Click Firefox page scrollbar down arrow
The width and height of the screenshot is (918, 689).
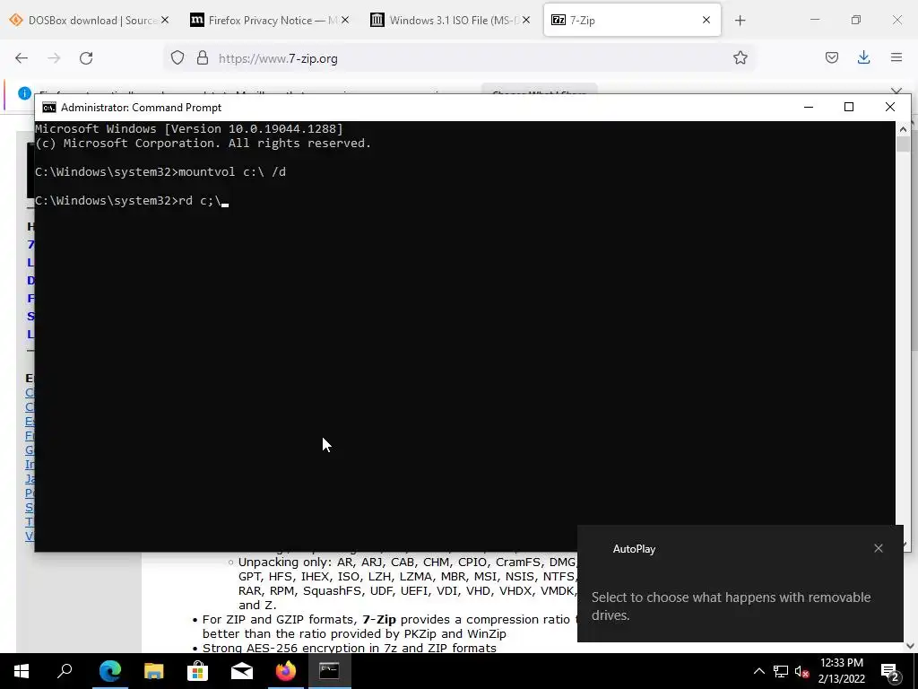911,646
